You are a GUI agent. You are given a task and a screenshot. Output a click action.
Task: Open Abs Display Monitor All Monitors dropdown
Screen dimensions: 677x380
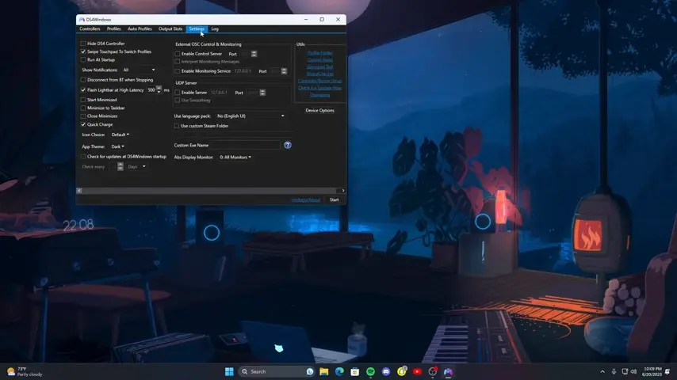pos(235,158)
